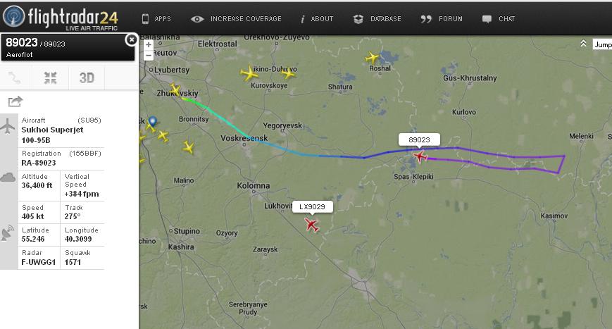Viewport: 612px width, 329px height.
Task: Open the About menu item
Action: point(316,19)
